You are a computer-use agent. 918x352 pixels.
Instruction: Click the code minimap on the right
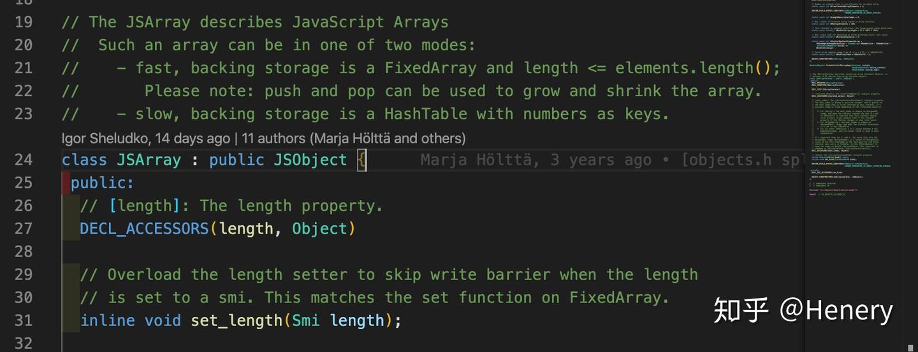[x=862, y=95]
